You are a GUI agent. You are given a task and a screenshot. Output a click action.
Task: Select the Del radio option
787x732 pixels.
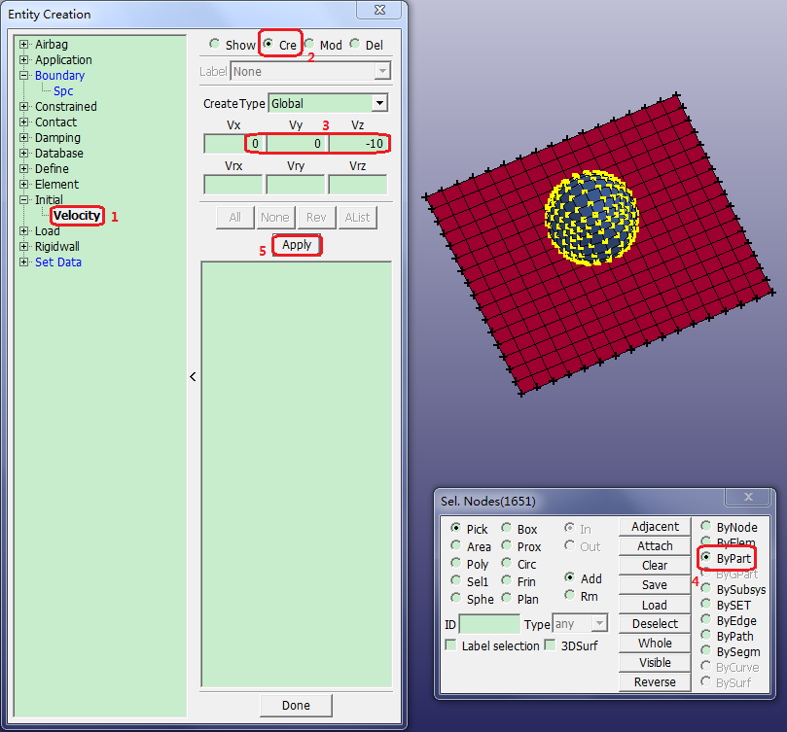coord(355,45)
